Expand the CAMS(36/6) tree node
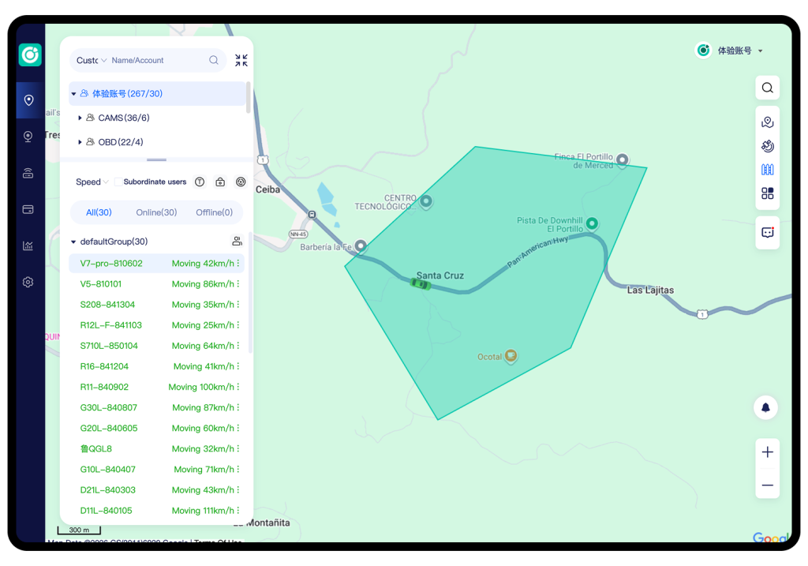This screenshot has width=808, height=566. pyautogui.click(x=80, y=118)
